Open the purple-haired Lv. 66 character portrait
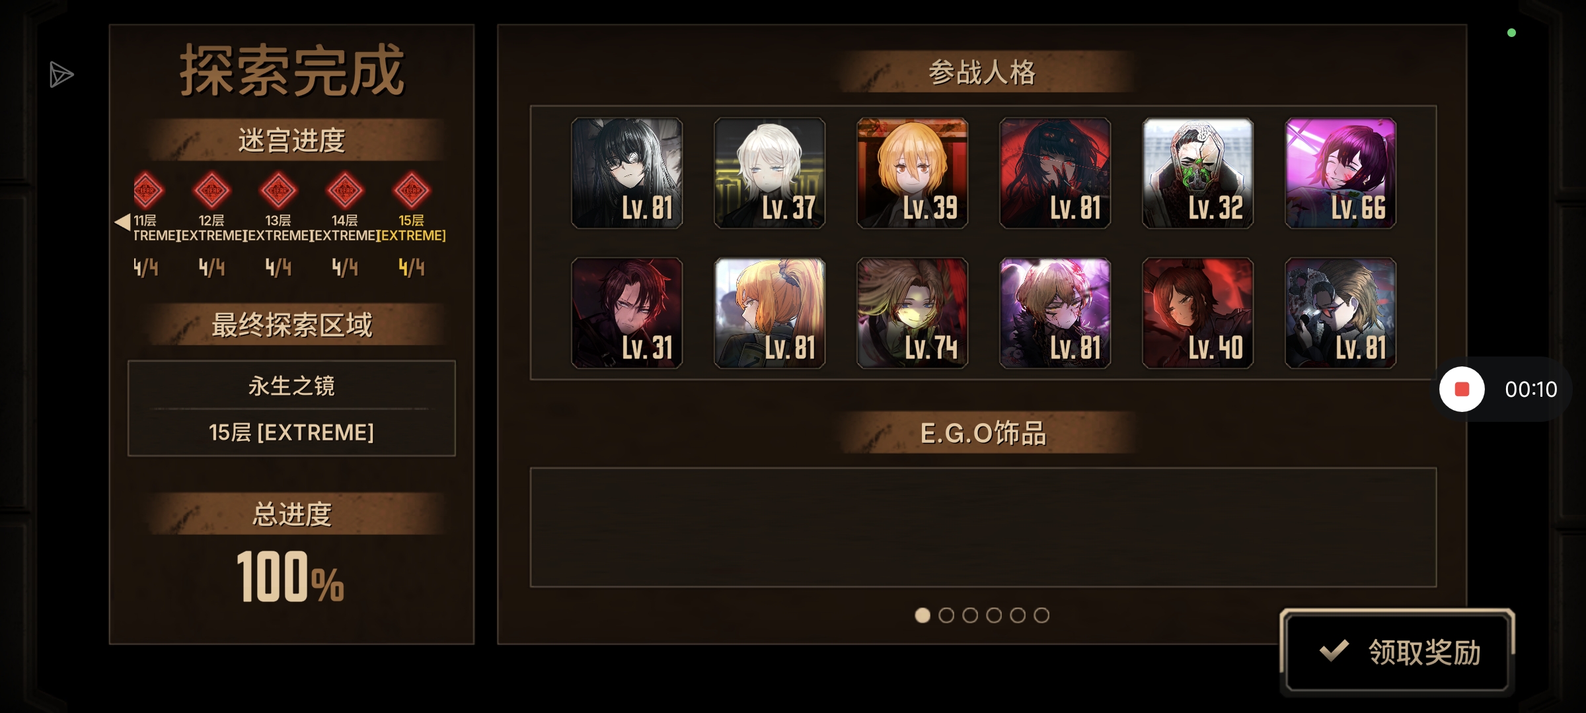Screen dimensions: 1586x713 1340,173
